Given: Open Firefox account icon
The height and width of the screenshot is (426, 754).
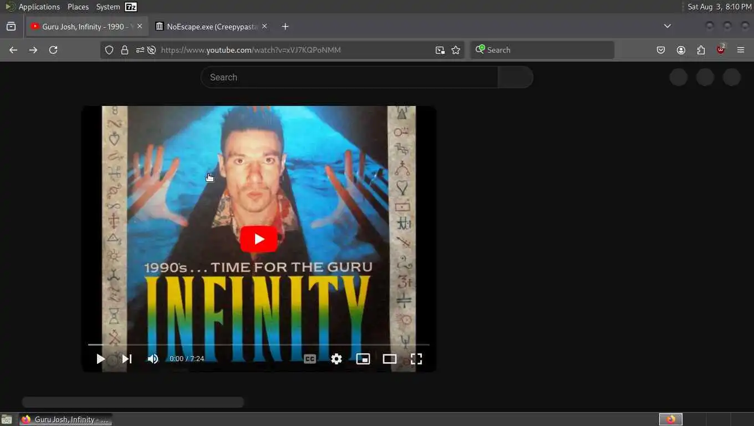Looking at the screenshot, I should pyautogui.click(x=681, y=50).
